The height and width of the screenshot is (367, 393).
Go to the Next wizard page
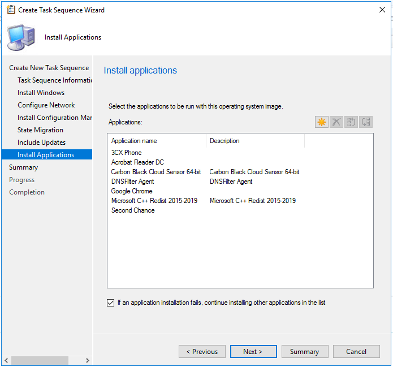click(x=253, y=352)
